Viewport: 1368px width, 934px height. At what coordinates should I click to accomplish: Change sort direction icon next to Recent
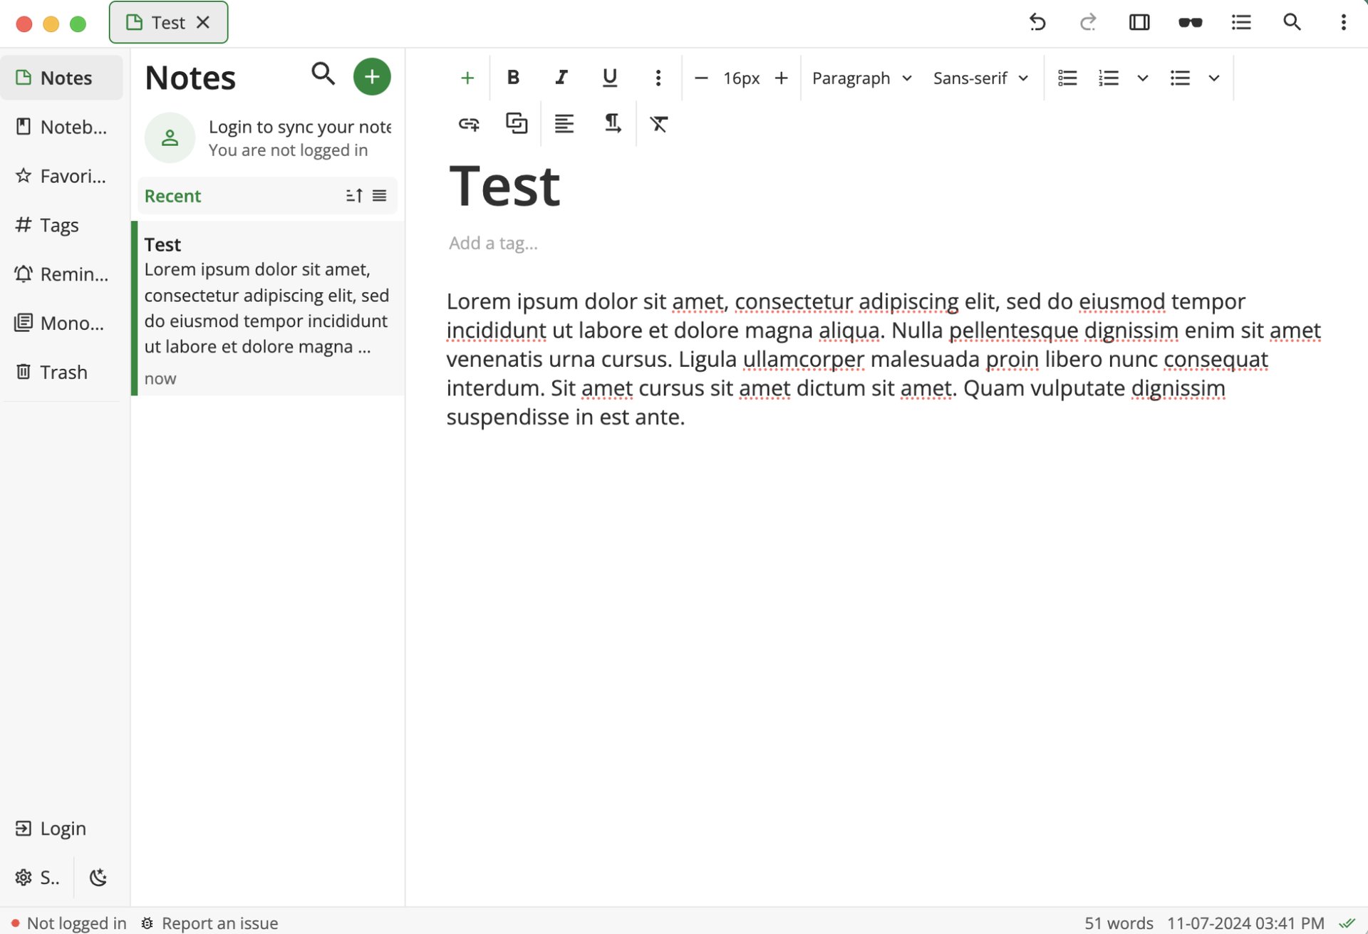354,196
